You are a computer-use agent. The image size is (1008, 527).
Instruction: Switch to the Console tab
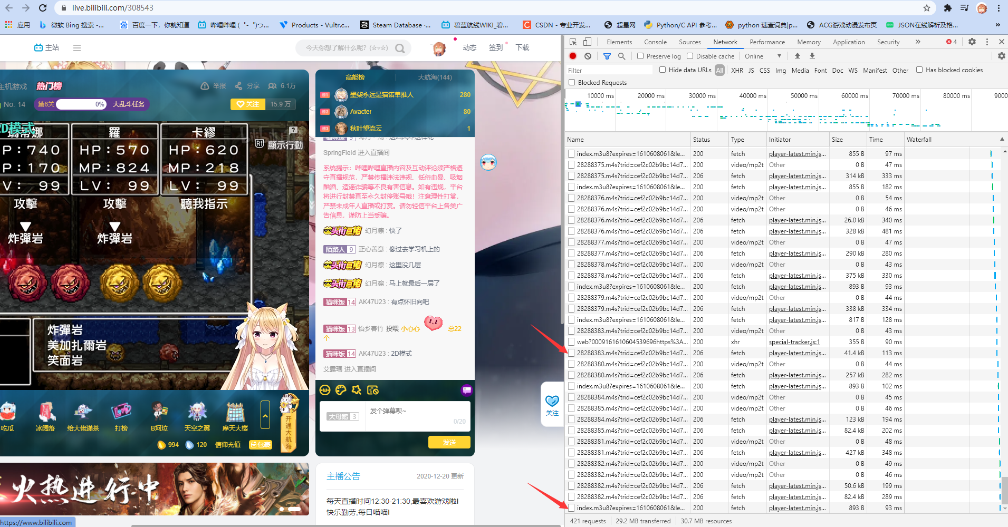pos(655,42)
